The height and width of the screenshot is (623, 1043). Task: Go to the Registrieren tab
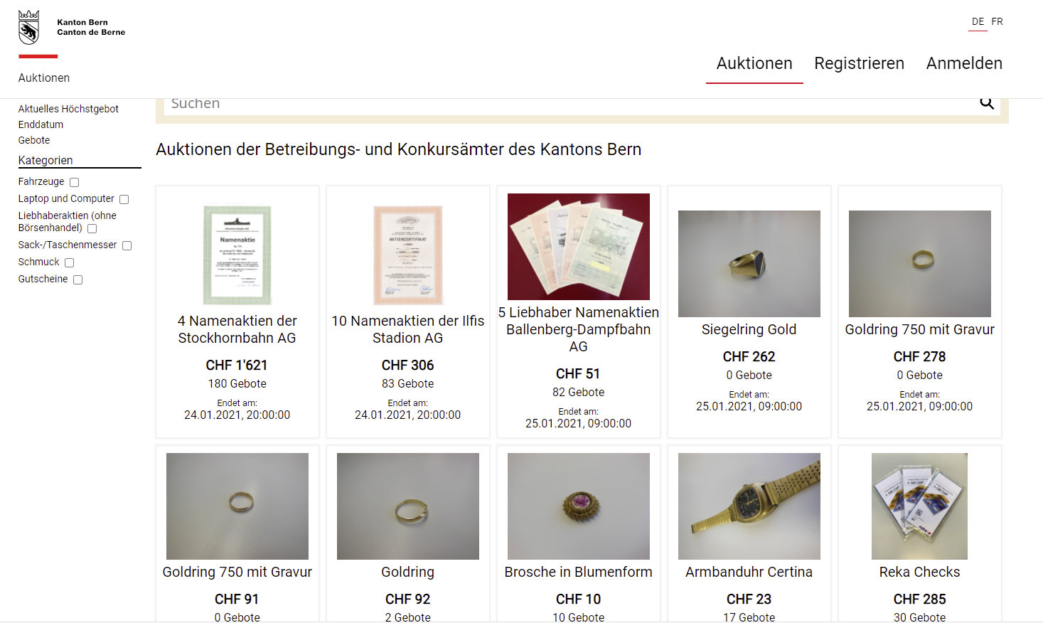coord(859,63)
